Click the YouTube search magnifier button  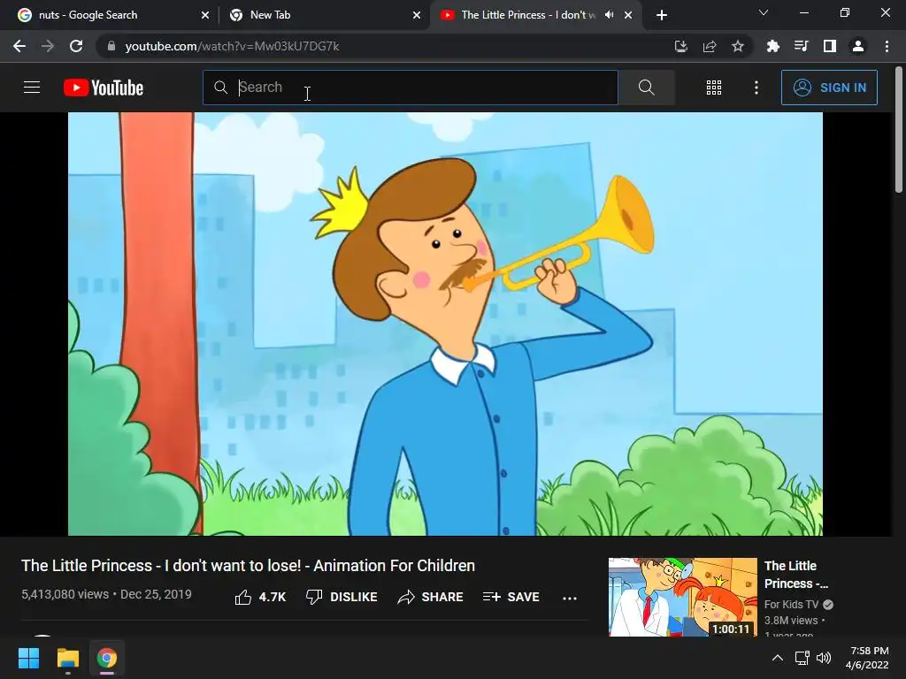(x=647, y=88)
